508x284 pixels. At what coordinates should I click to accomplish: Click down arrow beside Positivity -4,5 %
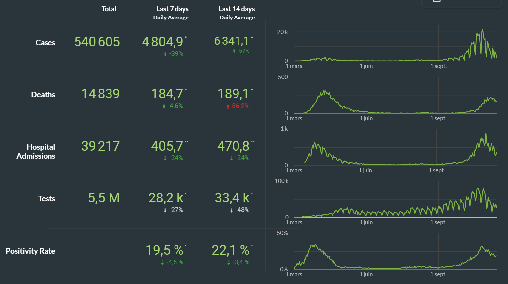click(x=162, y=263)
